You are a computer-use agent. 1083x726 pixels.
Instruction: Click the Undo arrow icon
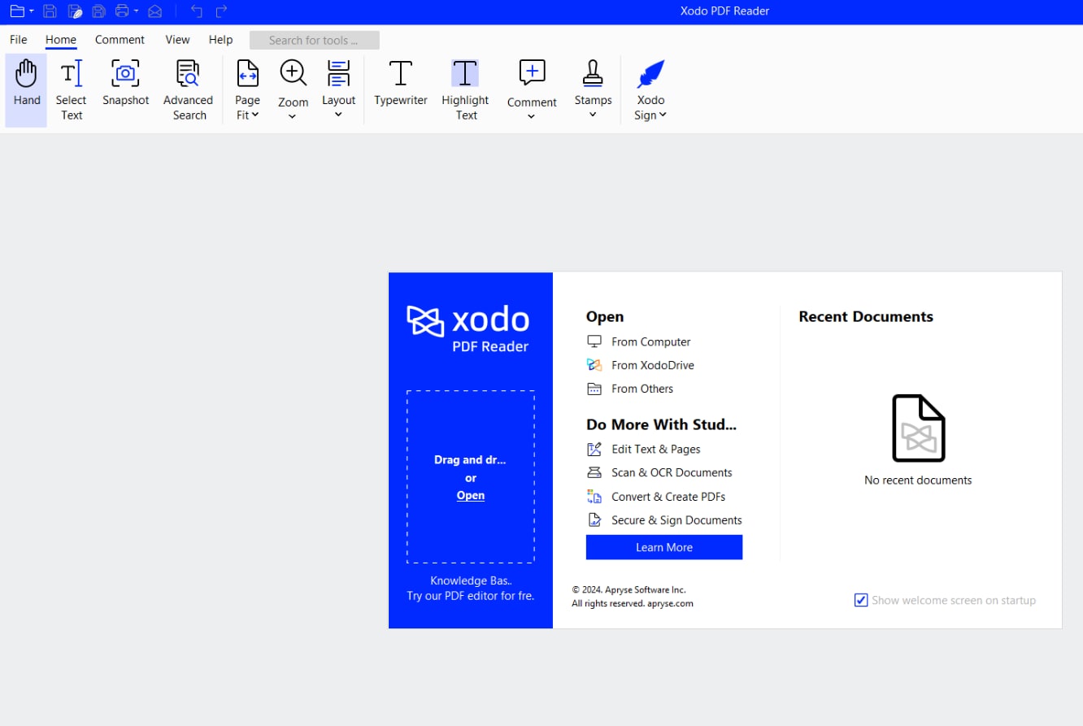click(195, 11)
